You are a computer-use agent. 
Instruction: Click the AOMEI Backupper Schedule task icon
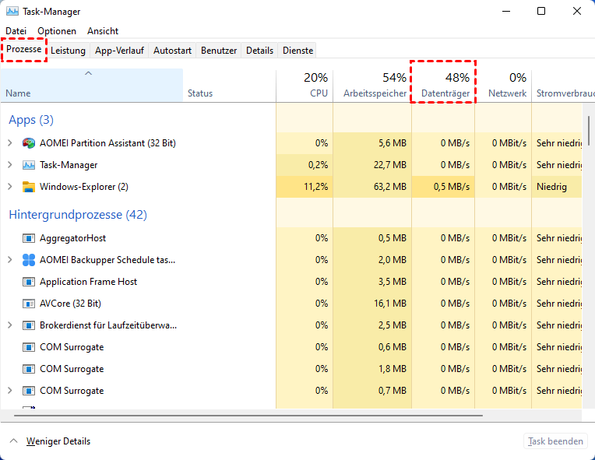29,260
